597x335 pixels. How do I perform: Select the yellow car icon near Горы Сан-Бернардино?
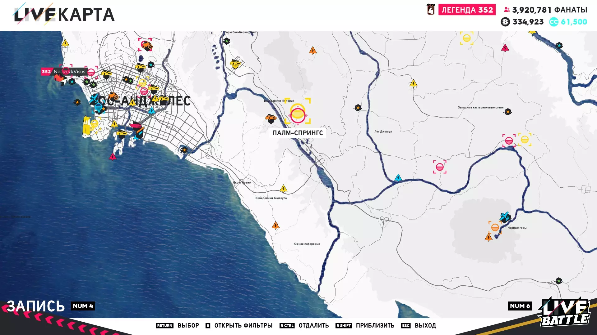point(235,64)
